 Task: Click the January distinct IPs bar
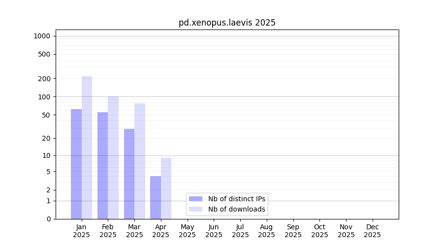(x=76, y=164)
